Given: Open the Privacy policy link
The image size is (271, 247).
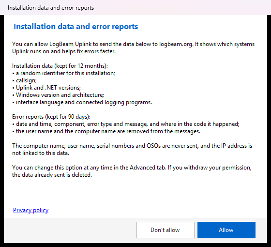Looking at the screenshot, I should [31, 210].
